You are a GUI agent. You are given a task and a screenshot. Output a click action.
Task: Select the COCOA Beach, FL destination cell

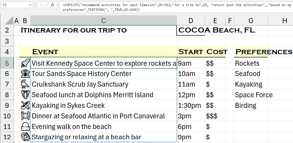(191, 30)
